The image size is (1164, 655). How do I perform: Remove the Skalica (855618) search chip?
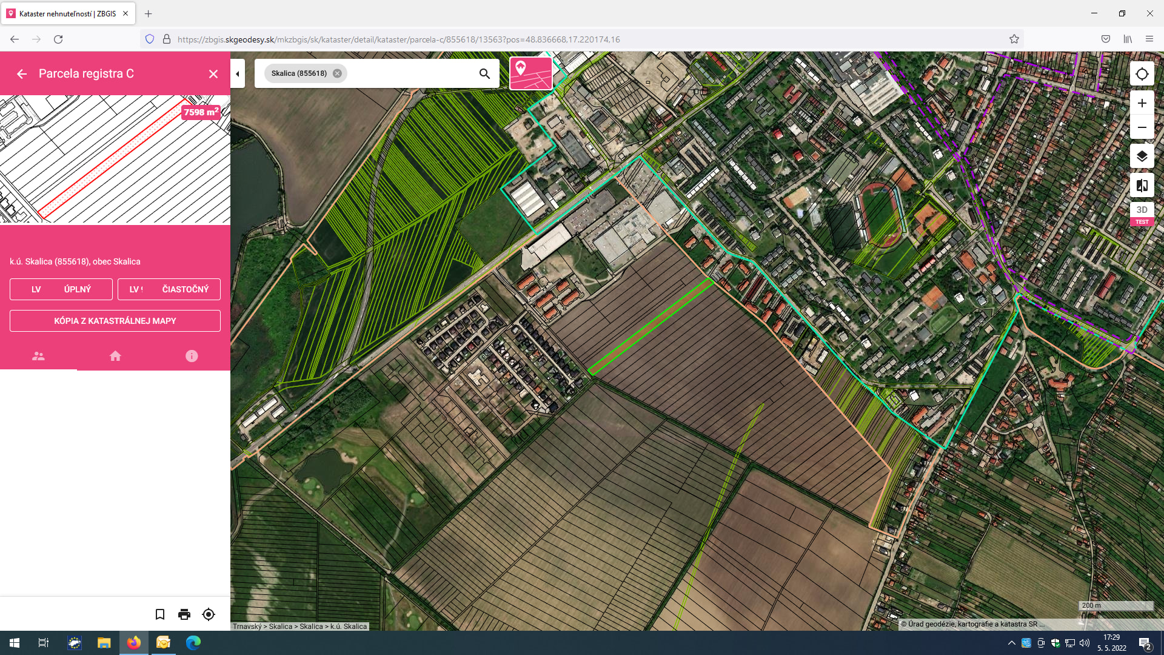click(337, 73)
